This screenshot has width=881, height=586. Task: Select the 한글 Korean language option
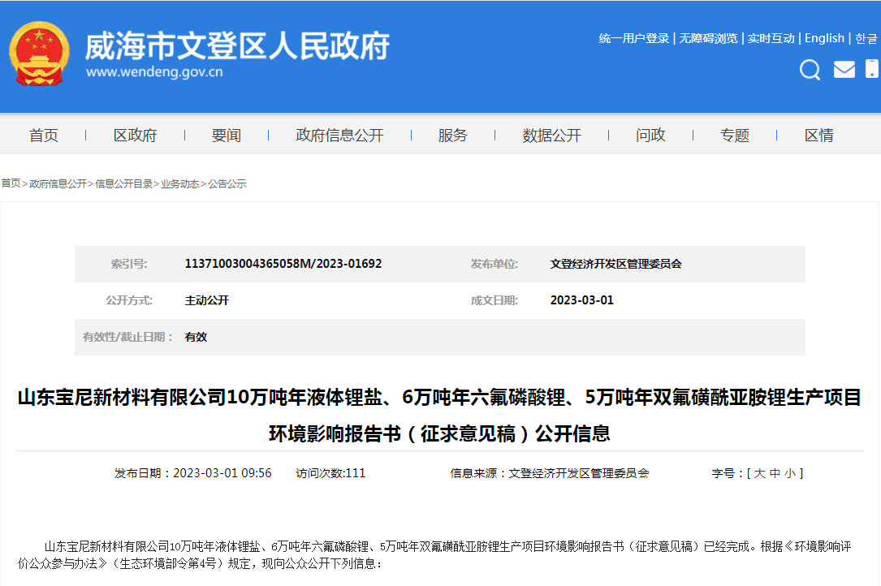865,38
